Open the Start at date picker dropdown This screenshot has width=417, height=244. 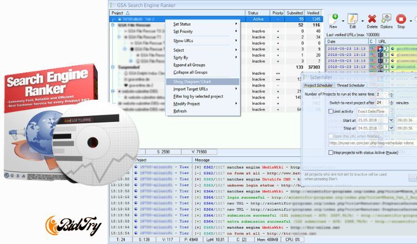pos(390,120)
